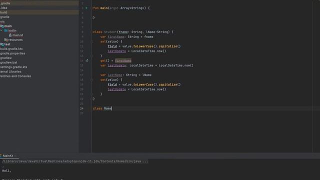Click the lastName property on line 17
Image resolution: width=320 pixels, height=180 pixels.
115,75
